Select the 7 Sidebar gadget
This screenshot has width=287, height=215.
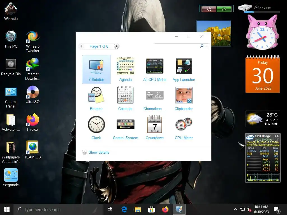click(96, 69)
